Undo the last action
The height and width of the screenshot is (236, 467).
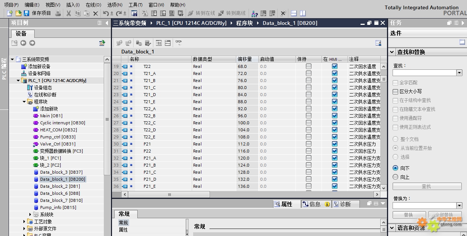pos(106,13)
